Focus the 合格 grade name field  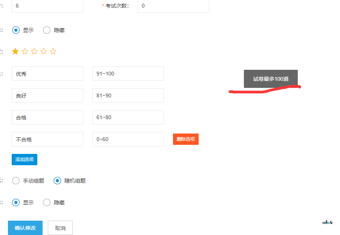click(47, 117)
